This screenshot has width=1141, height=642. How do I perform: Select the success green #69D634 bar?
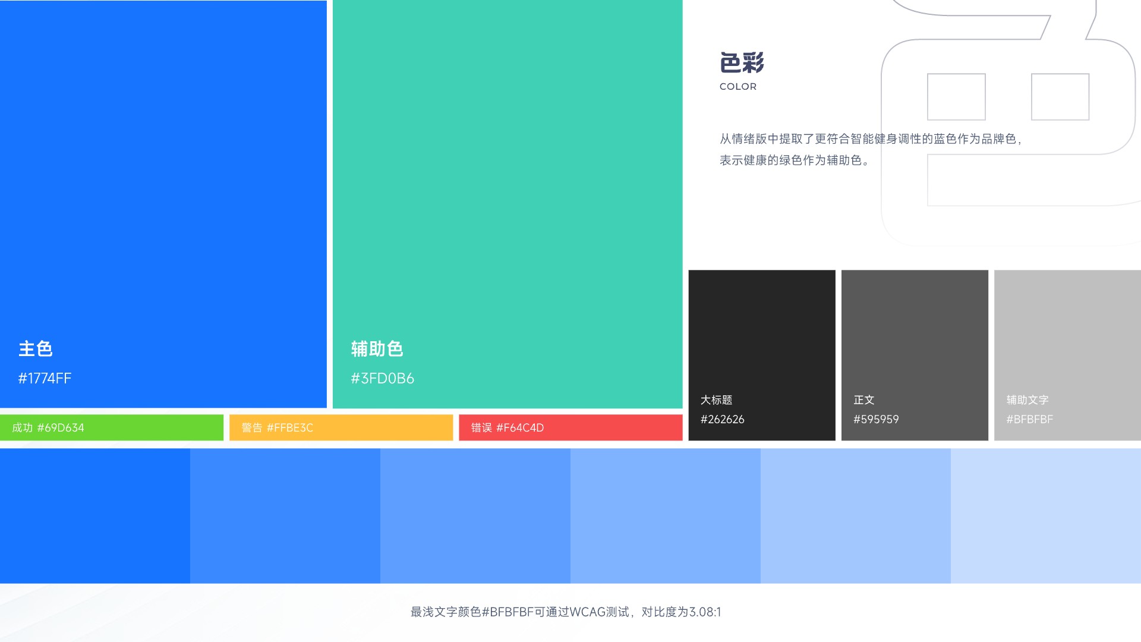112,427
